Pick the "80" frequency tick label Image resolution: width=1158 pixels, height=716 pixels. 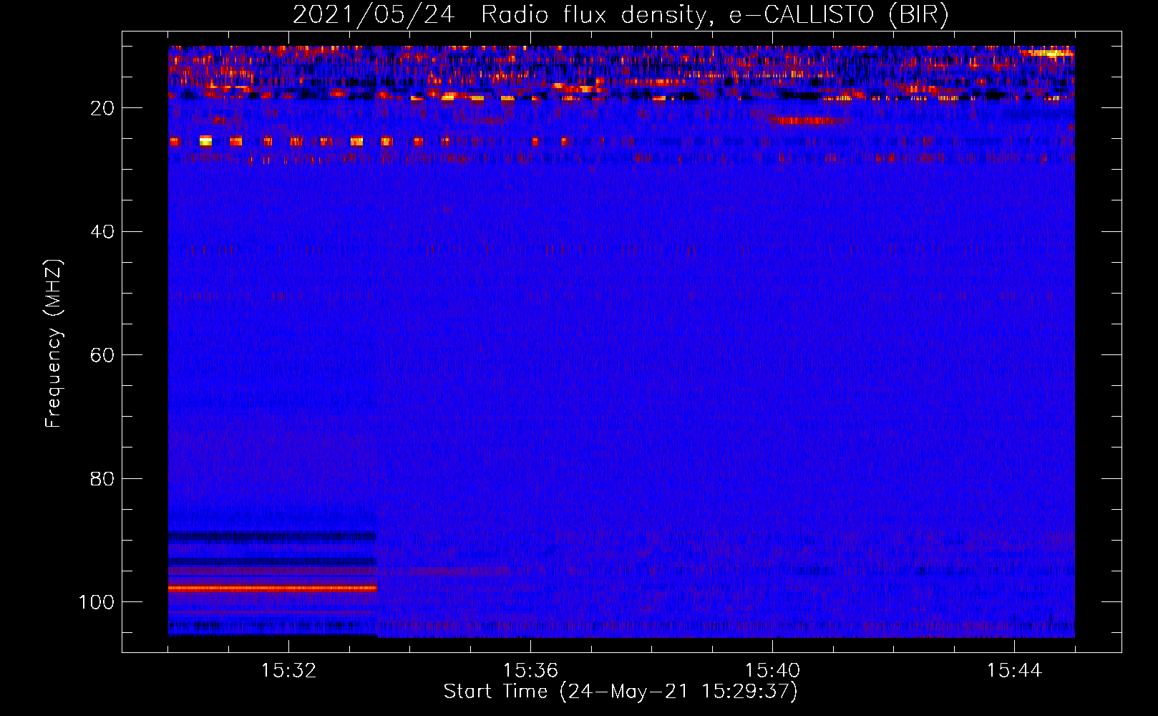(x=102, y=479)
